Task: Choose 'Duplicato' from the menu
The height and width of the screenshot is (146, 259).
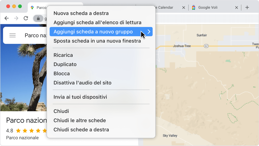Action: point(65,64)
